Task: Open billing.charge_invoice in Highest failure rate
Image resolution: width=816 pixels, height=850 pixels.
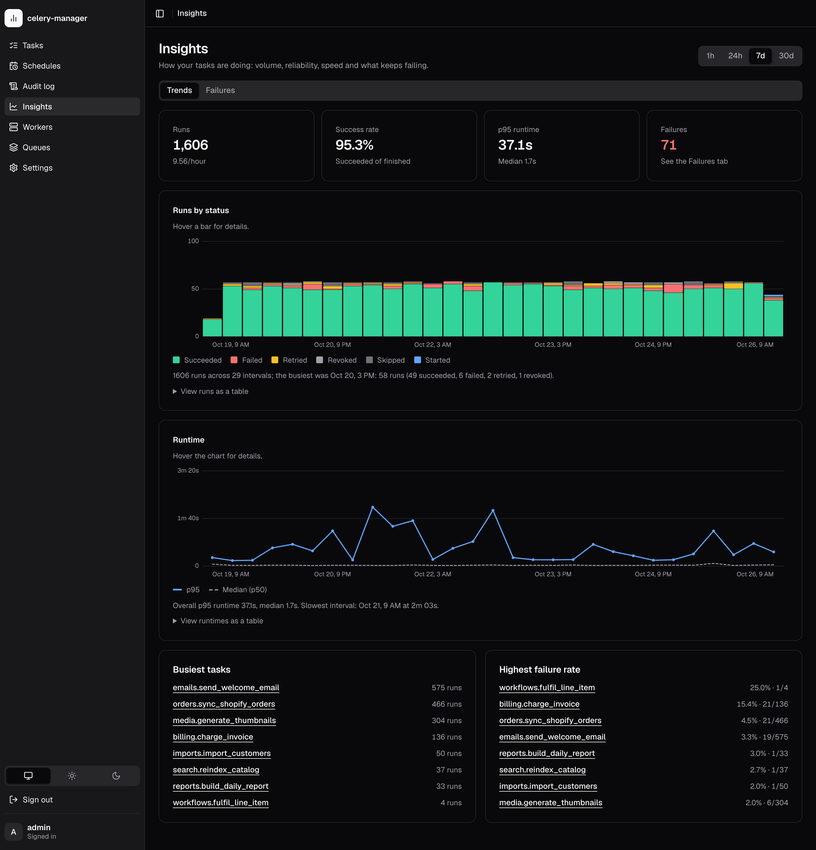Action: (539, 704)
